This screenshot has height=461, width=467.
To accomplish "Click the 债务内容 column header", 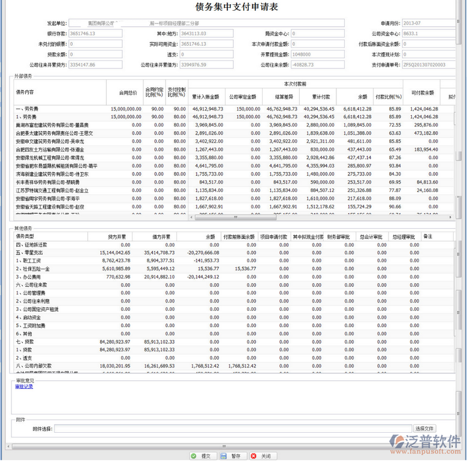I will click(25, 92).
